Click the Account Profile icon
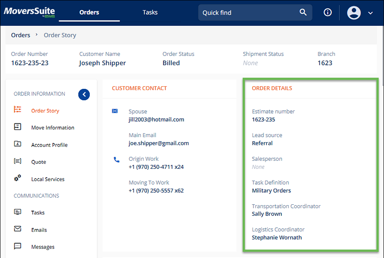 point(17,145)
